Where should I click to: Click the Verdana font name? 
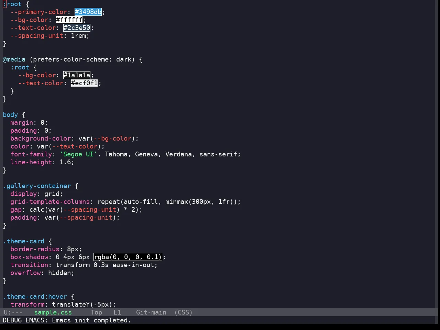pyautogui.click(x=179, y=154)
